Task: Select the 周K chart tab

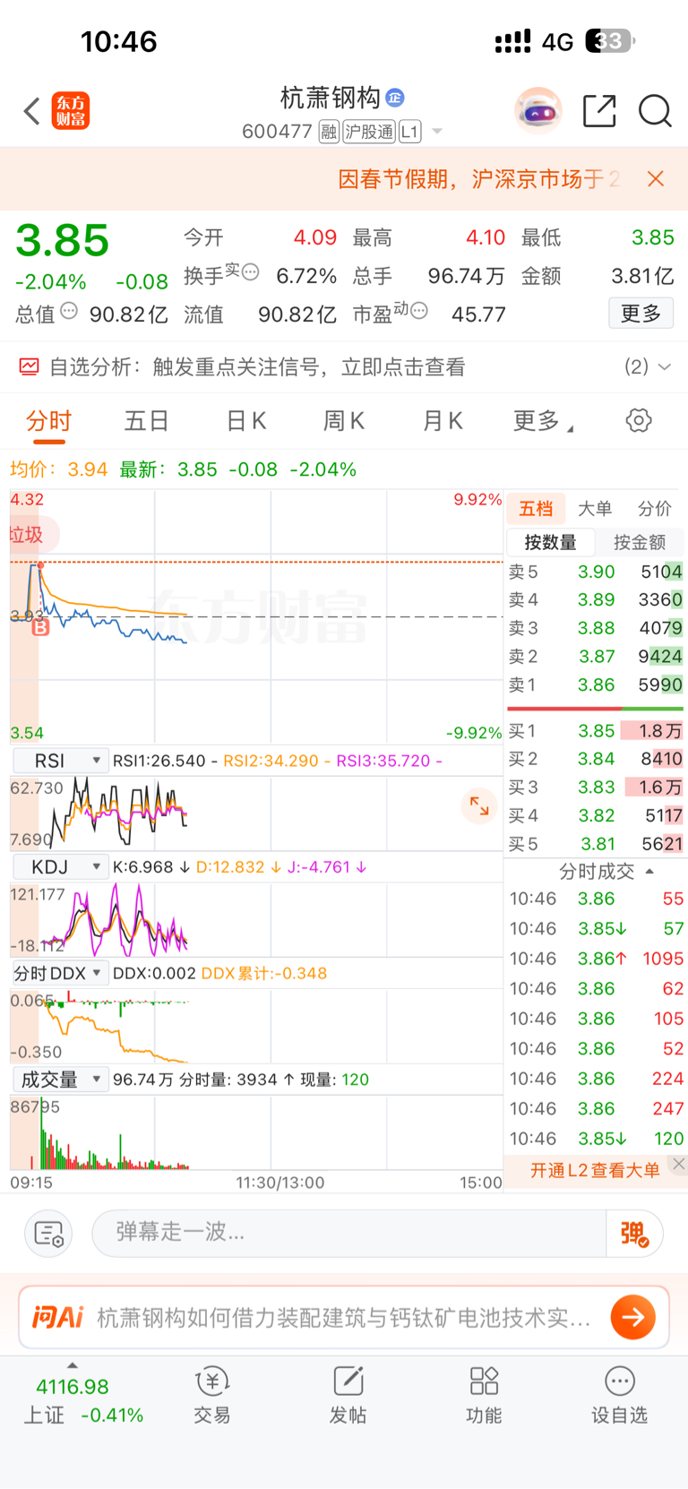Action: pos(344,420)
